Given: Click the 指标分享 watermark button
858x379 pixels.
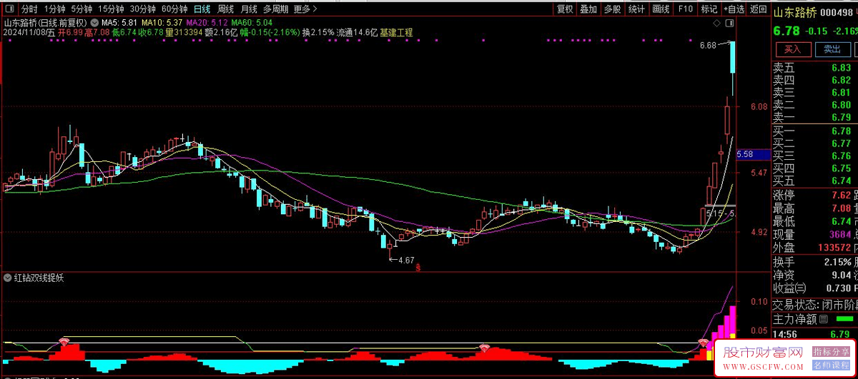Looking at the screenshot, I should tap(831, 352).
